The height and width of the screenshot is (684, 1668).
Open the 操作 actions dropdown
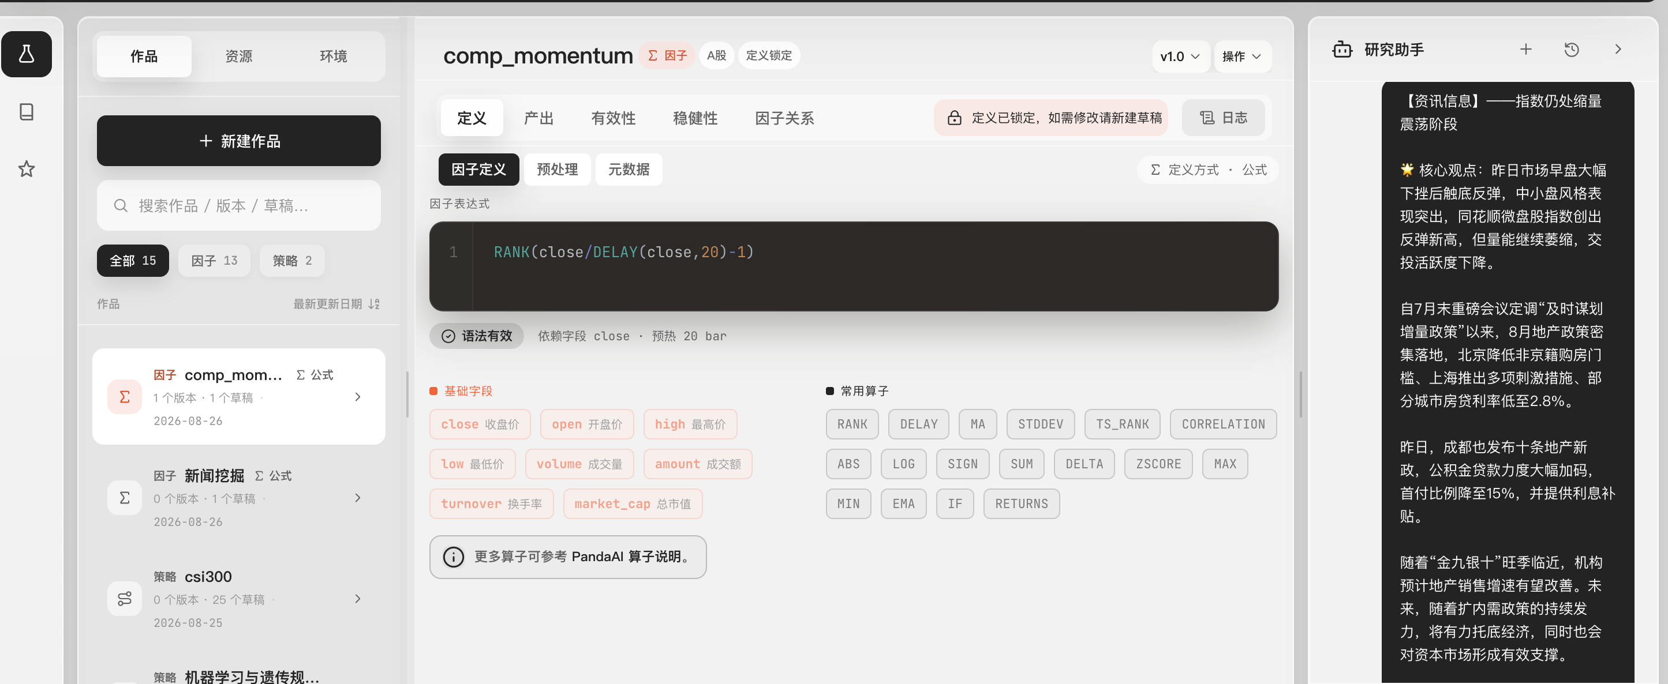pyautogui.click(x=1242, y=57)
